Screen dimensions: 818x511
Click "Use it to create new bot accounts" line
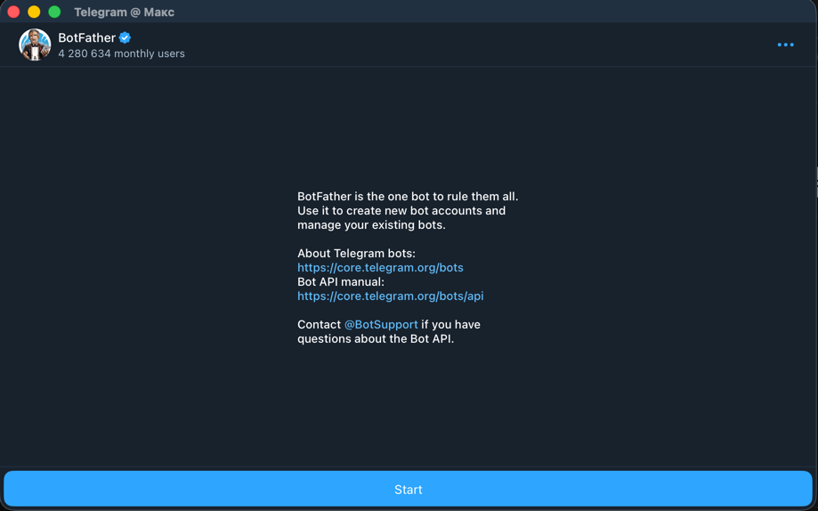pyautogui.click(x=401, y=210)
